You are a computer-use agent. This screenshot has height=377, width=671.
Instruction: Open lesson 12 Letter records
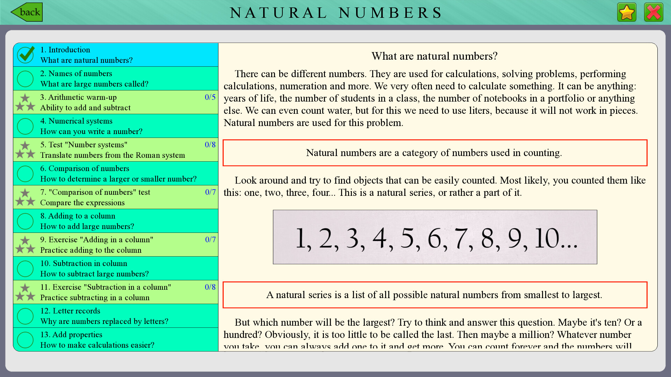(x=116, y=316)
